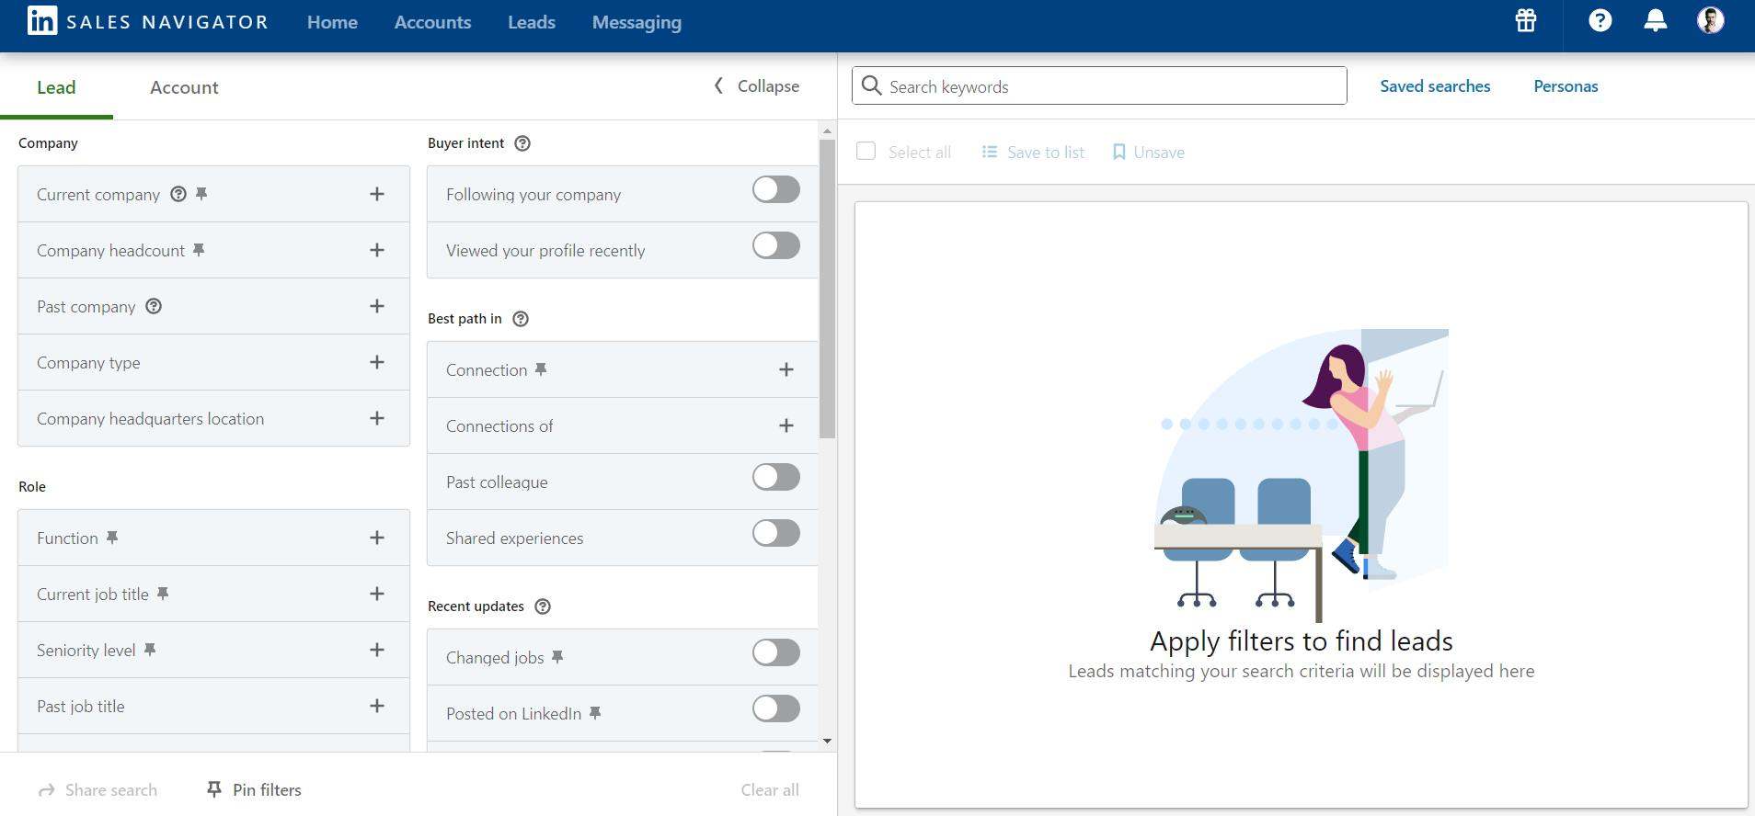Check the Select all checkbox

866,151
